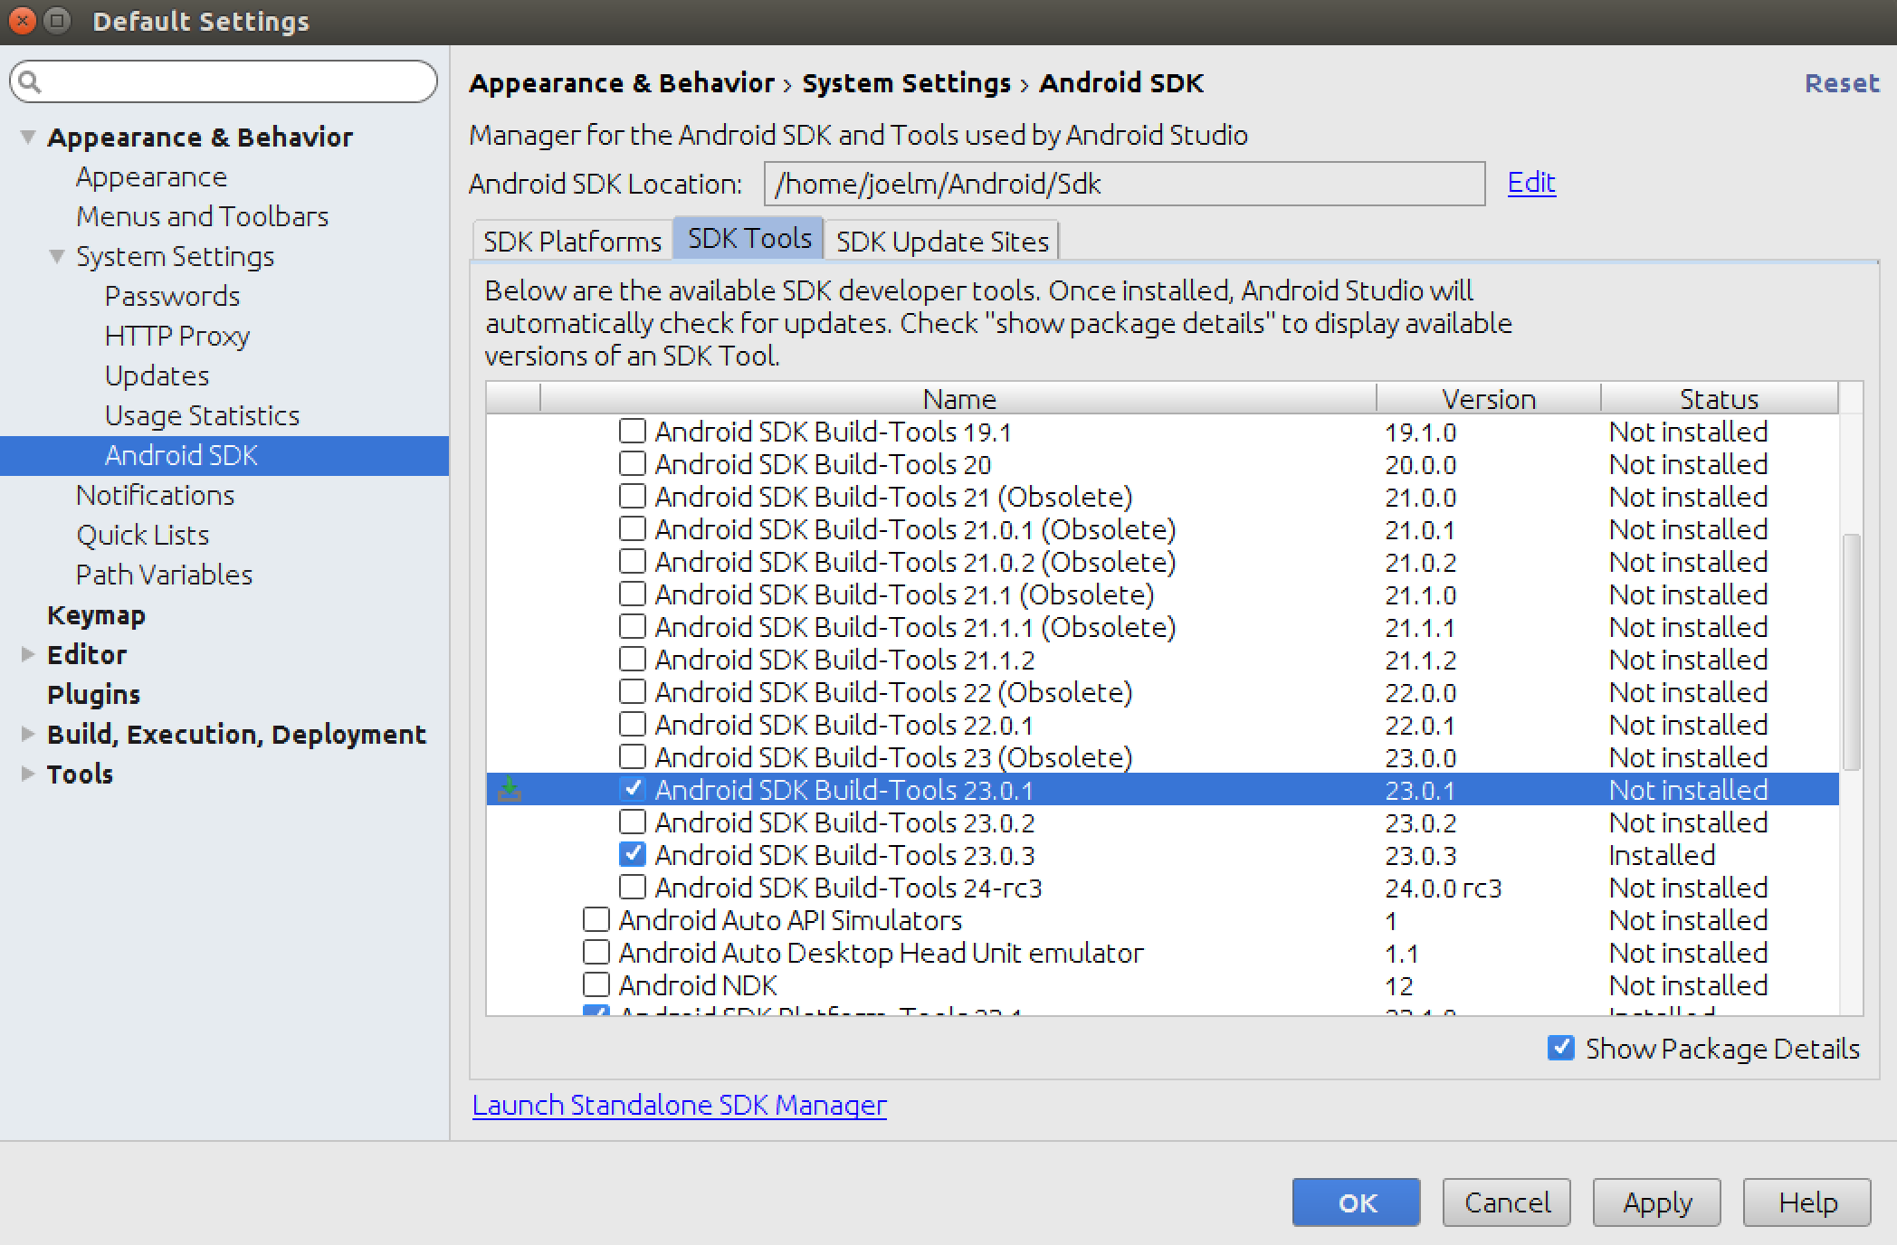1897x1245 pixels.
Task: Click the SDK tools list scrollbar
Action: click(x=1851, y=651)
